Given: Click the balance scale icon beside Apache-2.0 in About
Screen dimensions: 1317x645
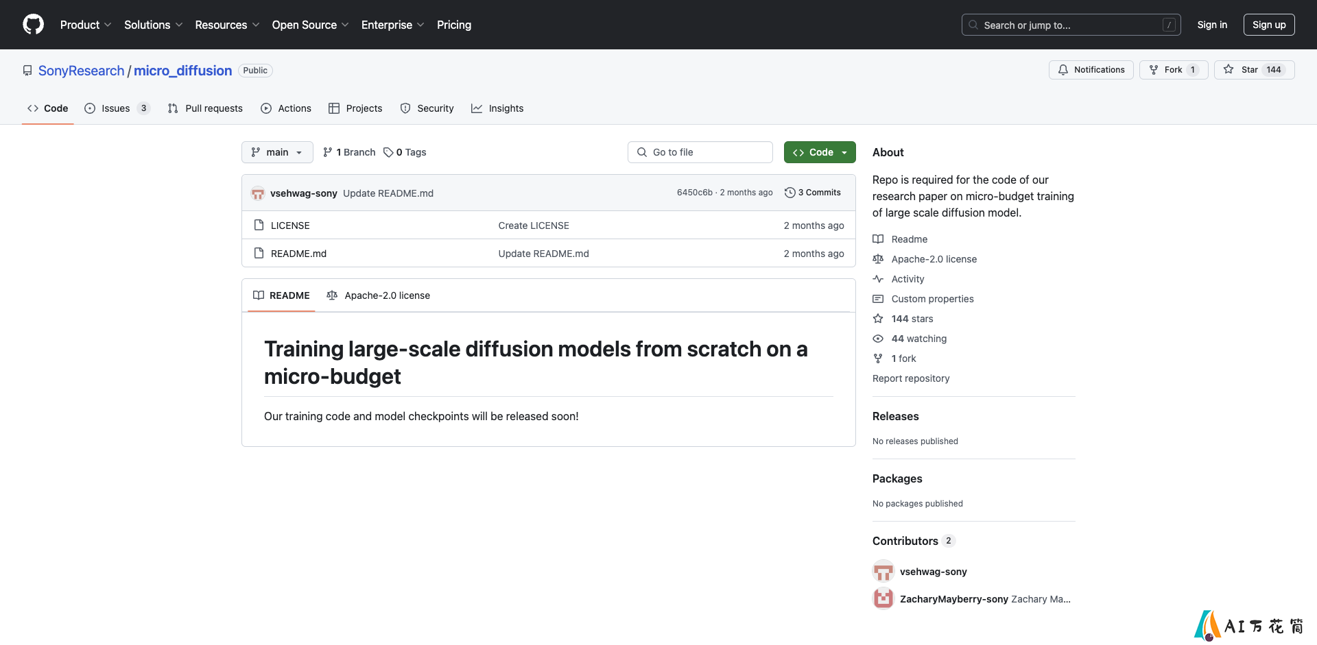Looking at the screenshot, I should [x=878, y=259].
